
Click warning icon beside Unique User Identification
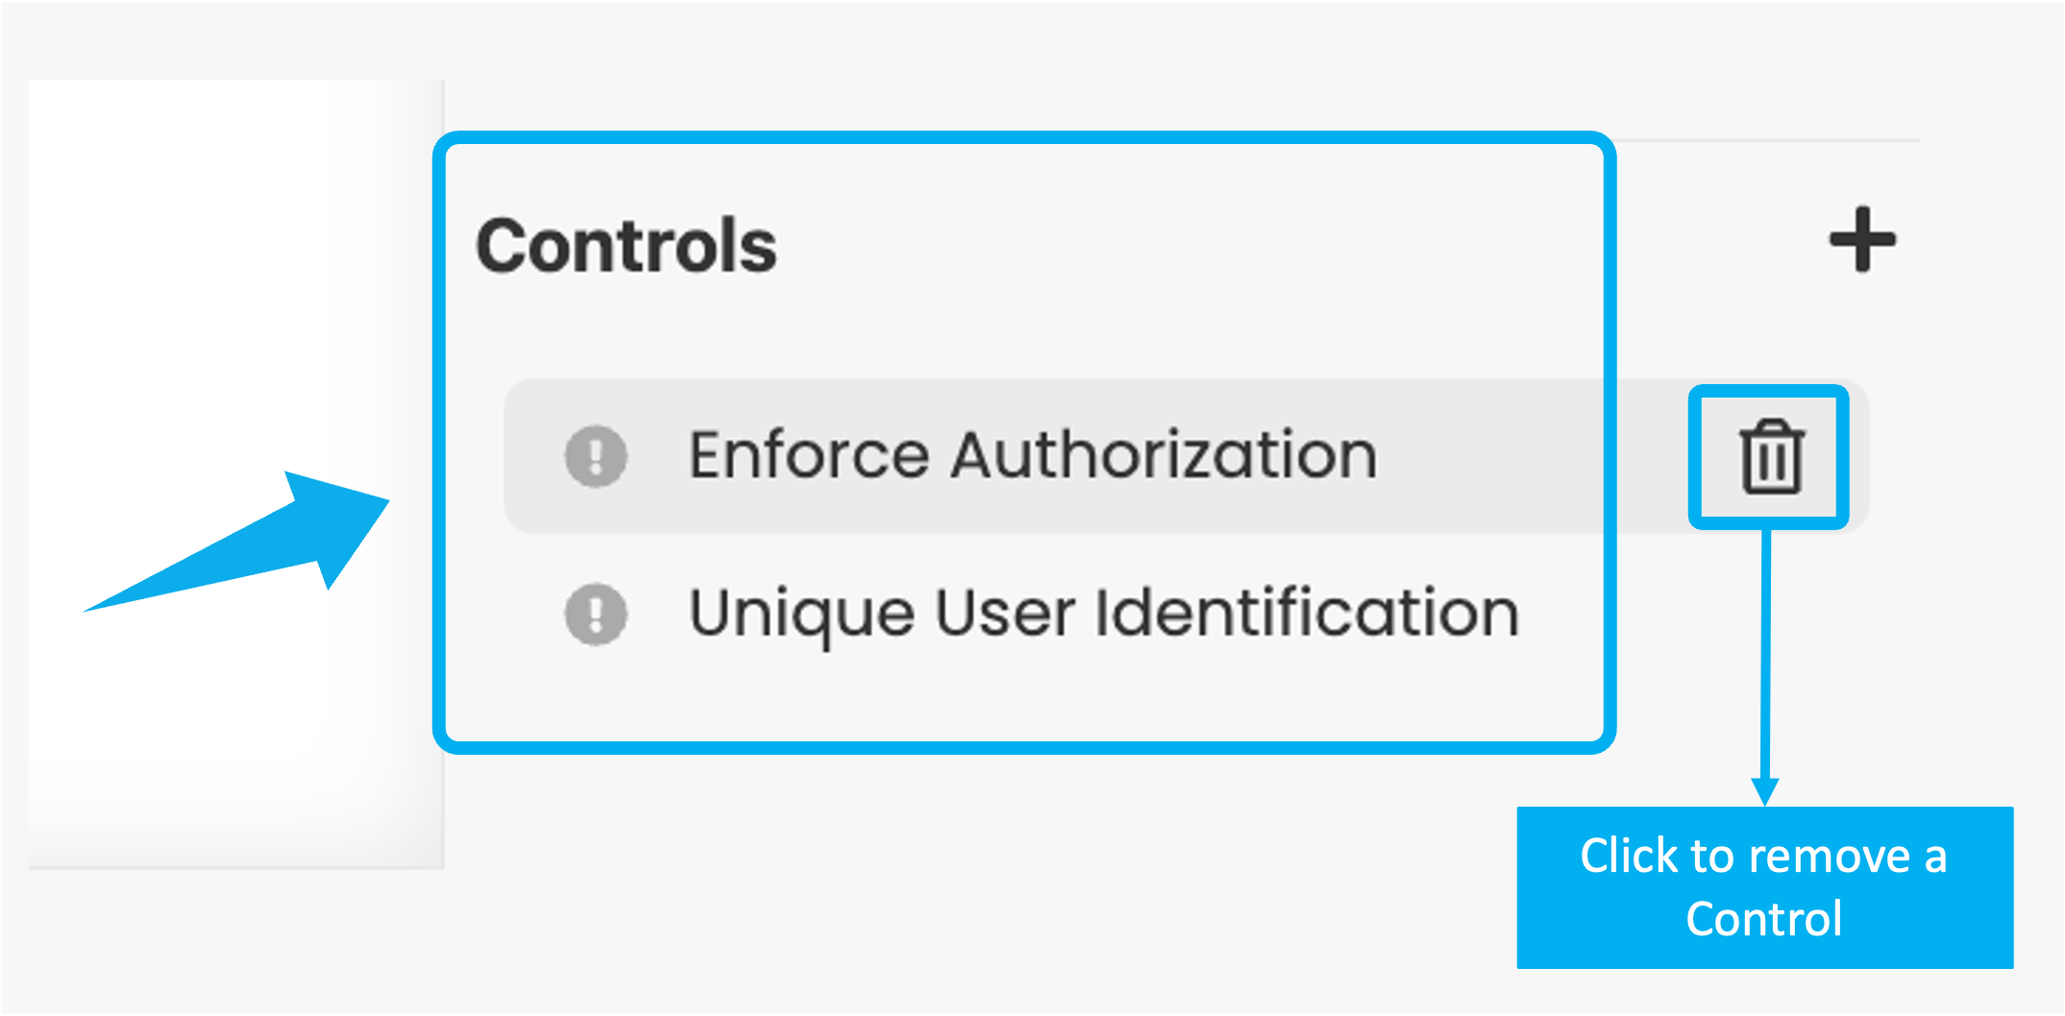[596, 614]
